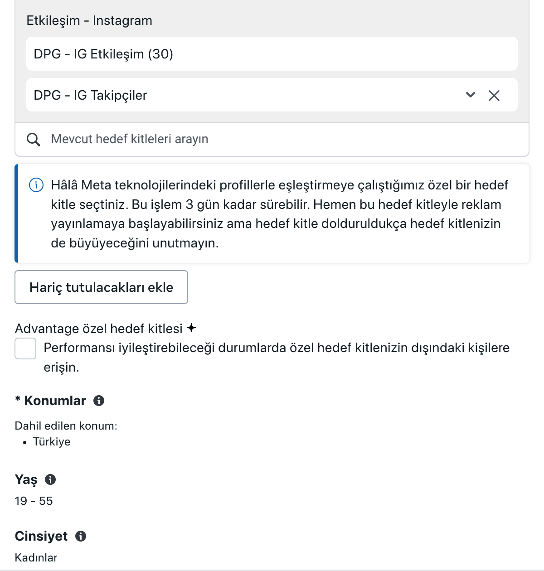Click the Advantage sparkle icon
This screenshot has width=544, height=571.
click(x=191, y=328)
